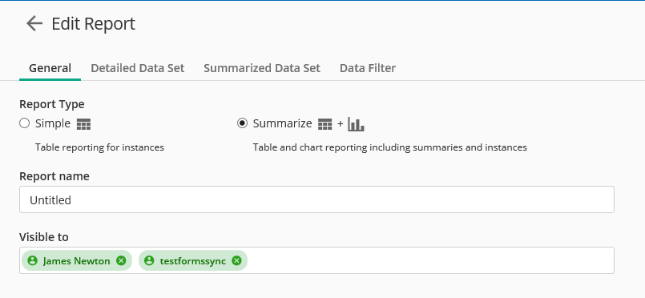Select the Summarize report type radio button
645x298 pixels.
pos(242,123)
